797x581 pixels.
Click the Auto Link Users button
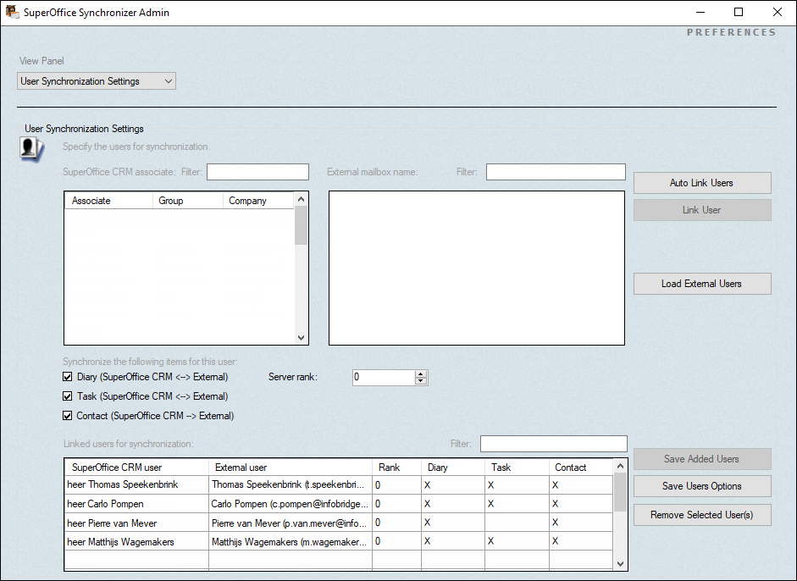click(x=702, y=183)
